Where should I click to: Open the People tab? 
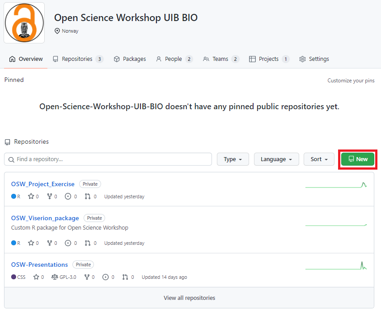point(173,59)
